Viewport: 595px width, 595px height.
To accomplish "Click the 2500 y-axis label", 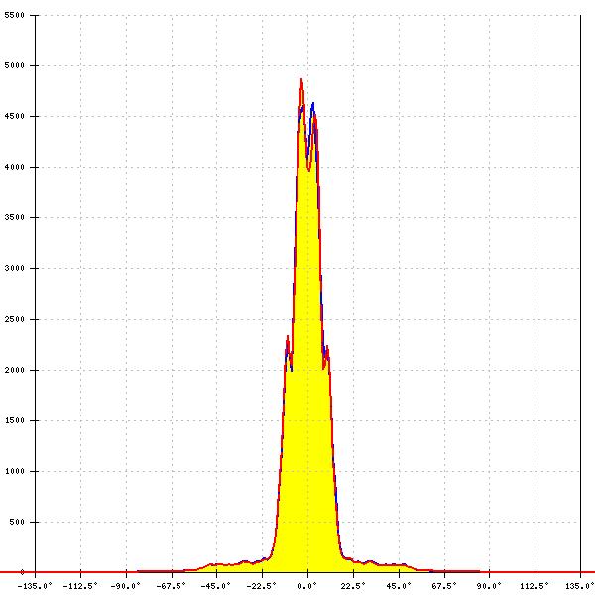I will (x=15, y=320).
